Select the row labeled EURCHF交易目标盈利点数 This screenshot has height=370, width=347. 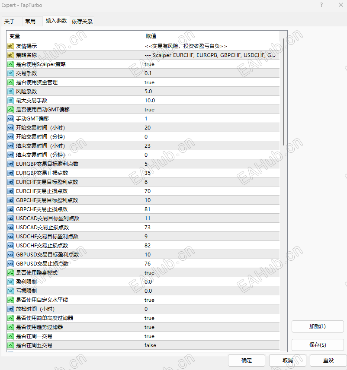click(x=143, y=182)
